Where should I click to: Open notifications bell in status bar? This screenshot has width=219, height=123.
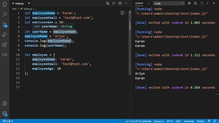coord(215,121)
